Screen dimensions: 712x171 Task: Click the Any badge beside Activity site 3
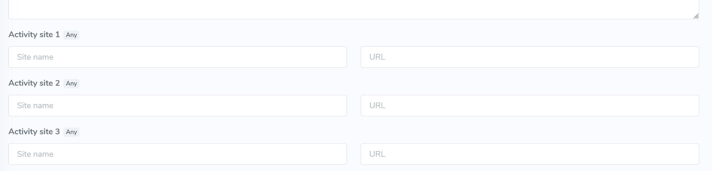click(x=71, y=132)
